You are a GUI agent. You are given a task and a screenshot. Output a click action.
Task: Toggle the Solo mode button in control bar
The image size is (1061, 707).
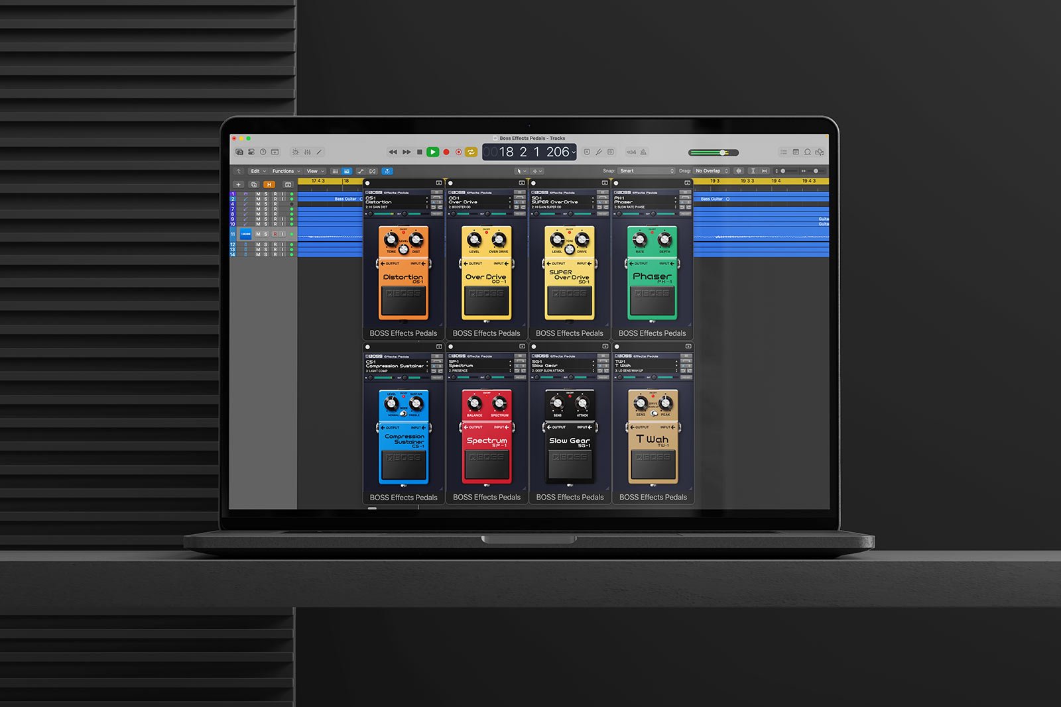pos(611,152)
